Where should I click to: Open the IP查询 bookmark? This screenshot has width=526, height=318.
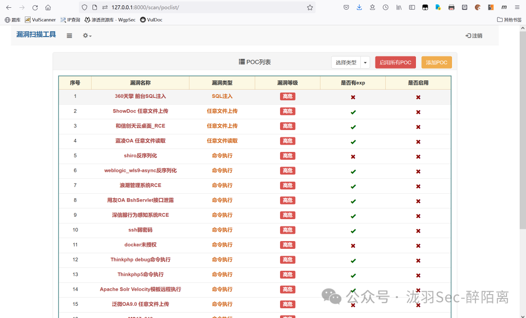[70, 20]
